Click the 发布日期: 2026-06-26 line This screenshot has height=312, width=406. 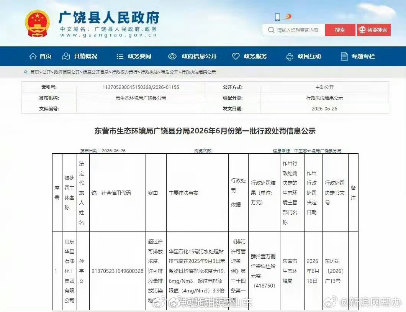[x=103, y=151]
